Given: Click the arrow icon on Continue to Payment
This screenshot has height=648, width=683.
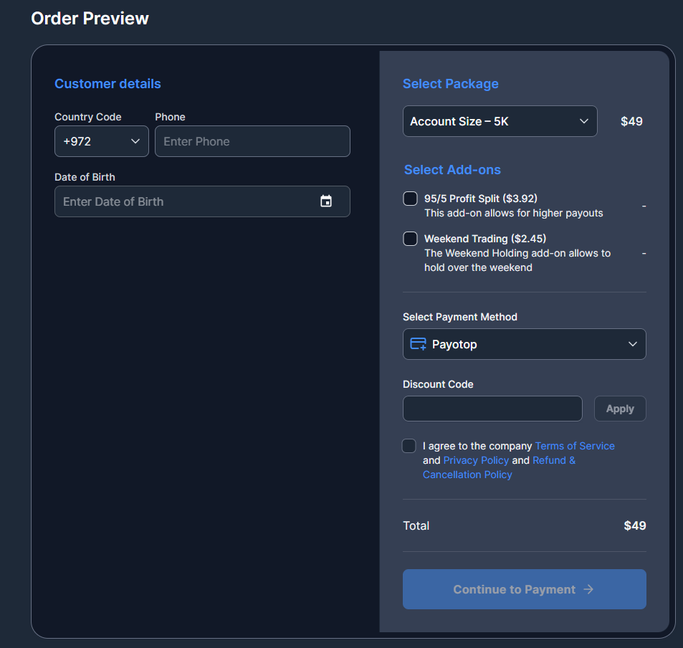Looking at the screenshot, I should pos(588,589).
